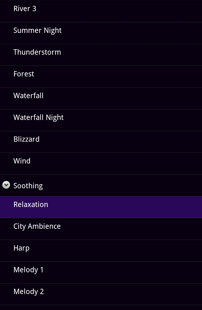Select the highlighted Relaxation entry
The height and width of the screenshot is (310, 202).
click(x=31, y=205)
